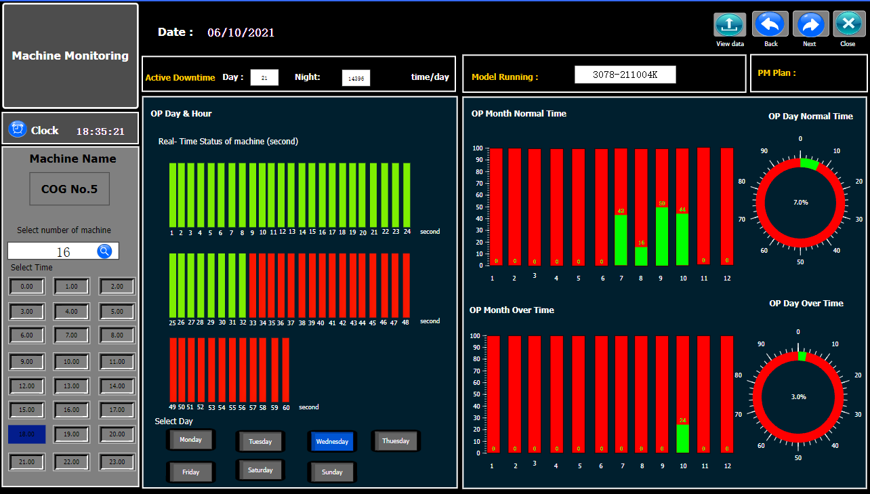Viewport: 870px width, 494px height.
Task: Select time 7.00 button
Action: [72, 335]
